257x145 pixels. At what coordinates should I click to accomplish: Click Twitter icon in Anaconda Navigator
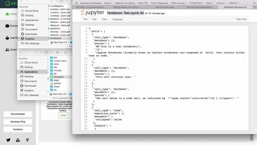tap(8, 140)
